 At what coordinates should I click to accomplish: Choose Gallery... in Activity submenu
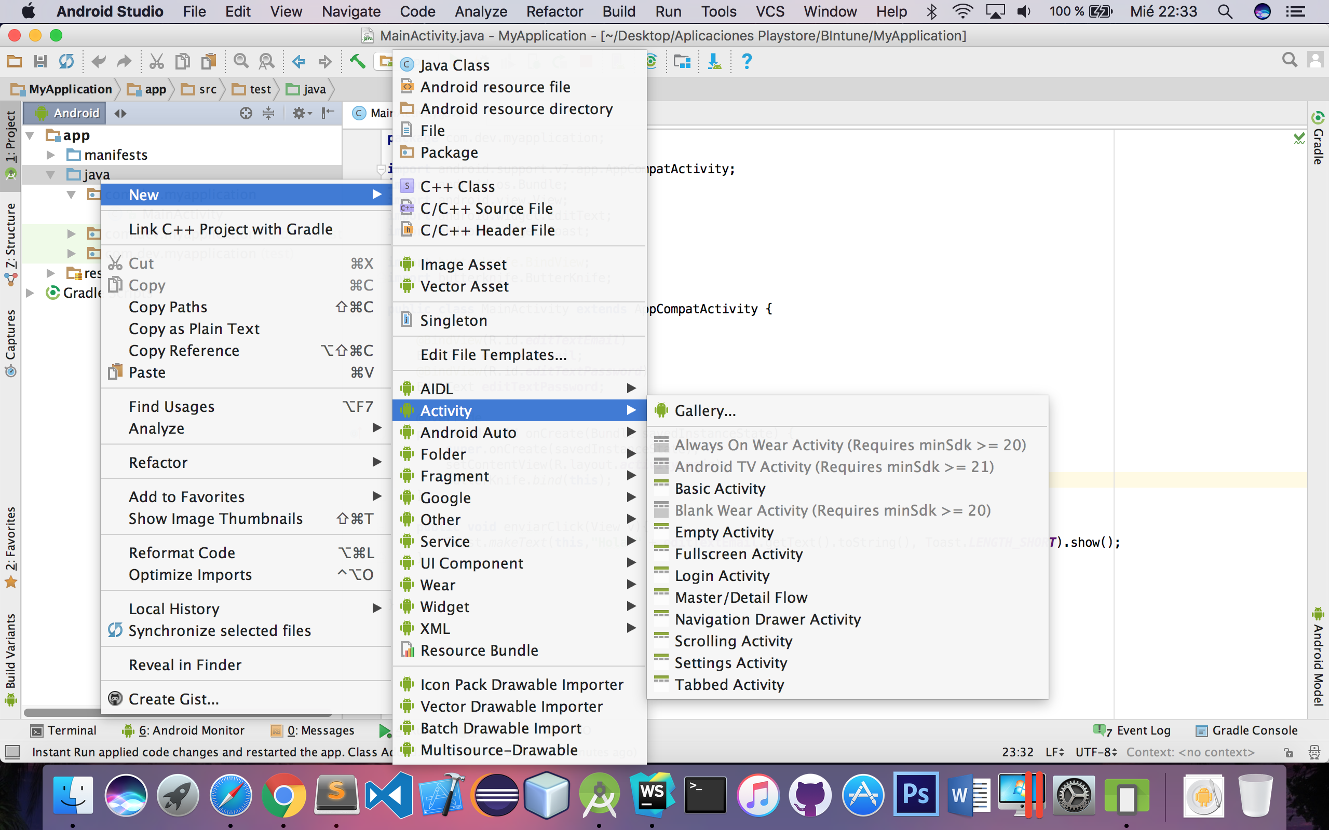point(848,411)
